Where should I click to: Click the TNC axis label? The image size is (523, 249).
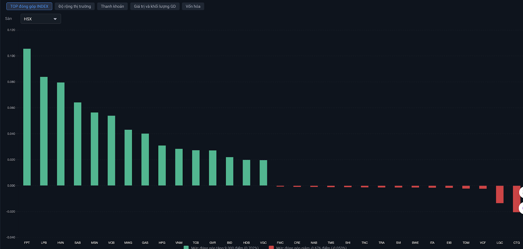point(365,243)
